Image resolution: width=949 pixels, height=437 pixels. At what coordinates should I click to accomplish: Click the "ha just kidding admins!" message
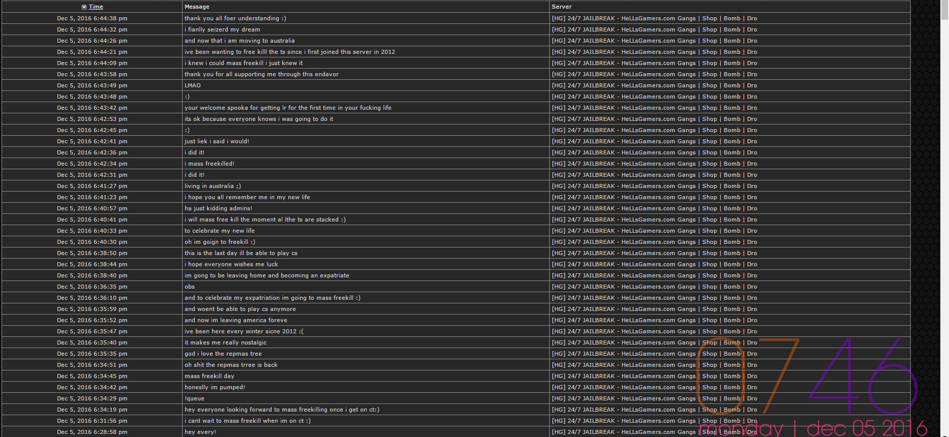(218, 208)
